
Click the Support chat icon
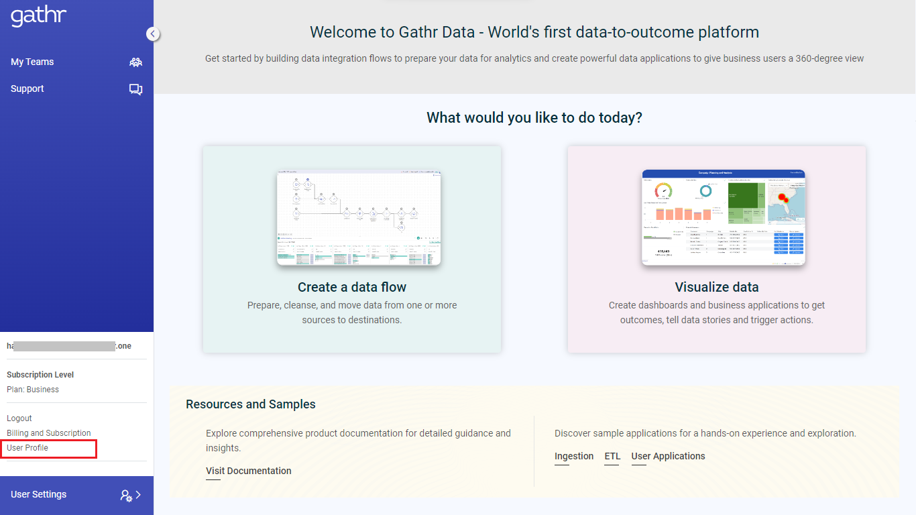point(136,89)
